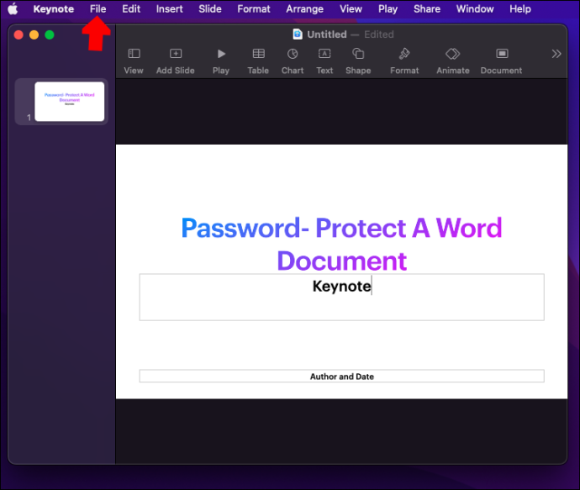Click the slide title 'Password- Protect A Word Document'

point(341,244)
